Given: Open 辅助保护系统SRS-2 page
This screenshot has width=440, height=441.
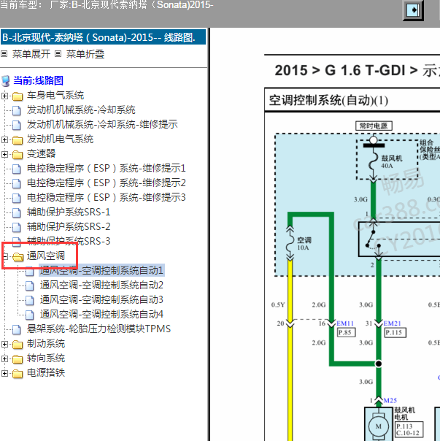Looking at the screenshot, I should (69, 227).
